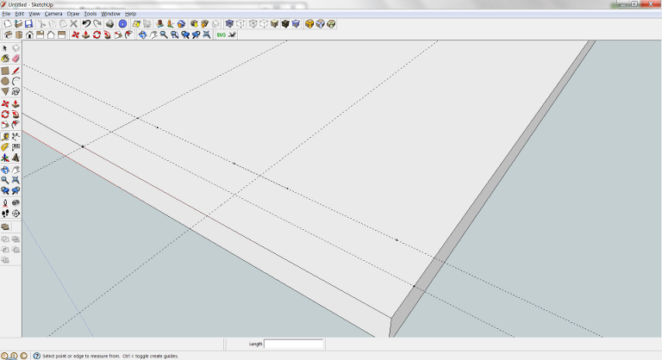Select the arrow Select tool

tap(5, 48)
